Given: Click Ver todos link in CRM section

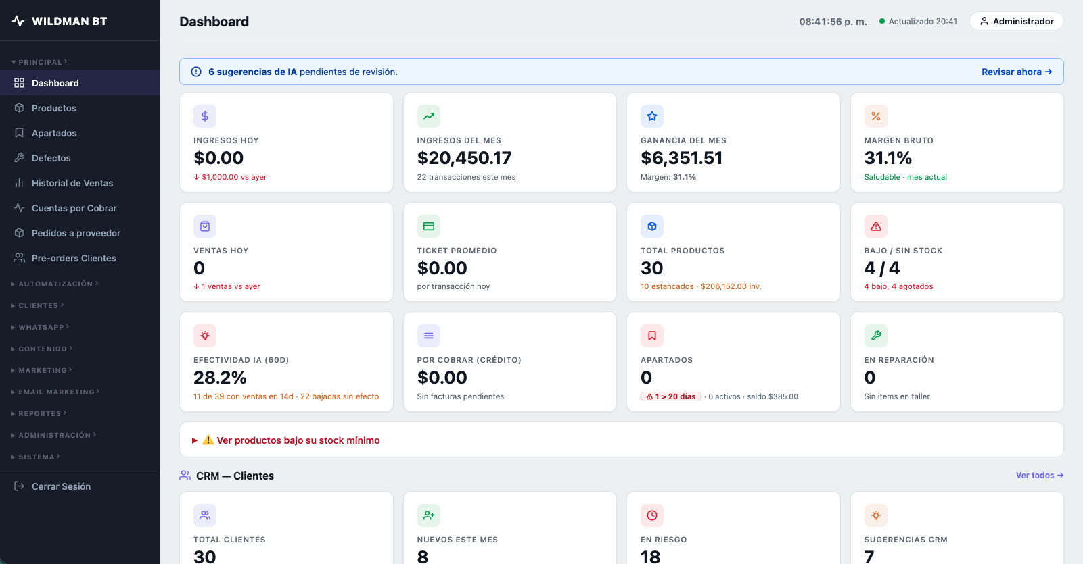Looking at the screenshot, I should pyautogui.click(x=1040, y=476).
